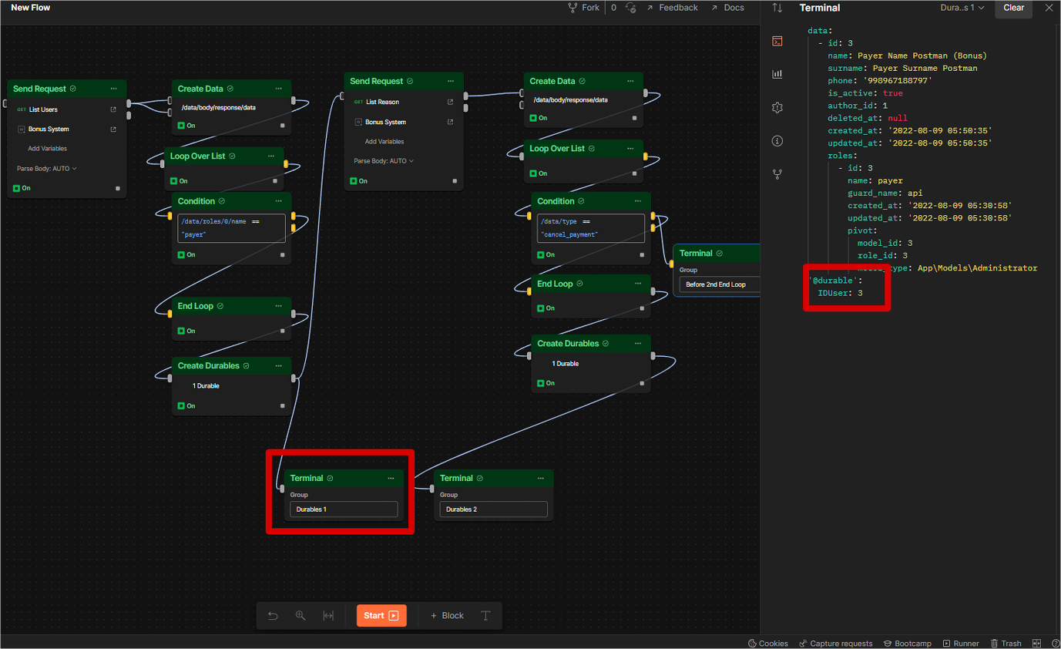Click the Fork button in header
Image resolution: width=1061 pixels, height=649 pixels.
coord(583,8)
